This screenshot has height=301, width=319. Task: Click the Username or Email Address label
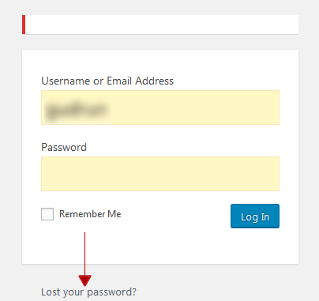[107, 81]
